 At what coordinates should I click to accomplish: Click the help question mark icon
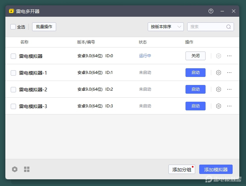(211, 11)
